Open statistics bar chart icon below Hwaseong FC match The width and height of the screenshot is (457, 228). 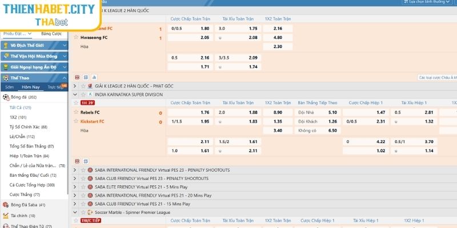(x=94, y=78)
